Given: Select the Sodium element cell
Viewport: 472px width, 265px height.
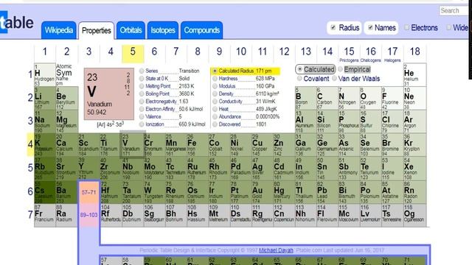Looking at the screenshot, I should tap(44, 121).
